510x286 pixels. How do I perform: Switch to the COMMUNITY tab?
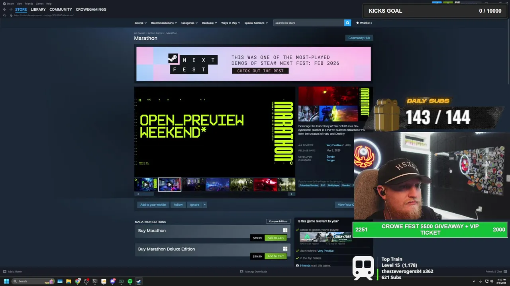coord(61,10)
